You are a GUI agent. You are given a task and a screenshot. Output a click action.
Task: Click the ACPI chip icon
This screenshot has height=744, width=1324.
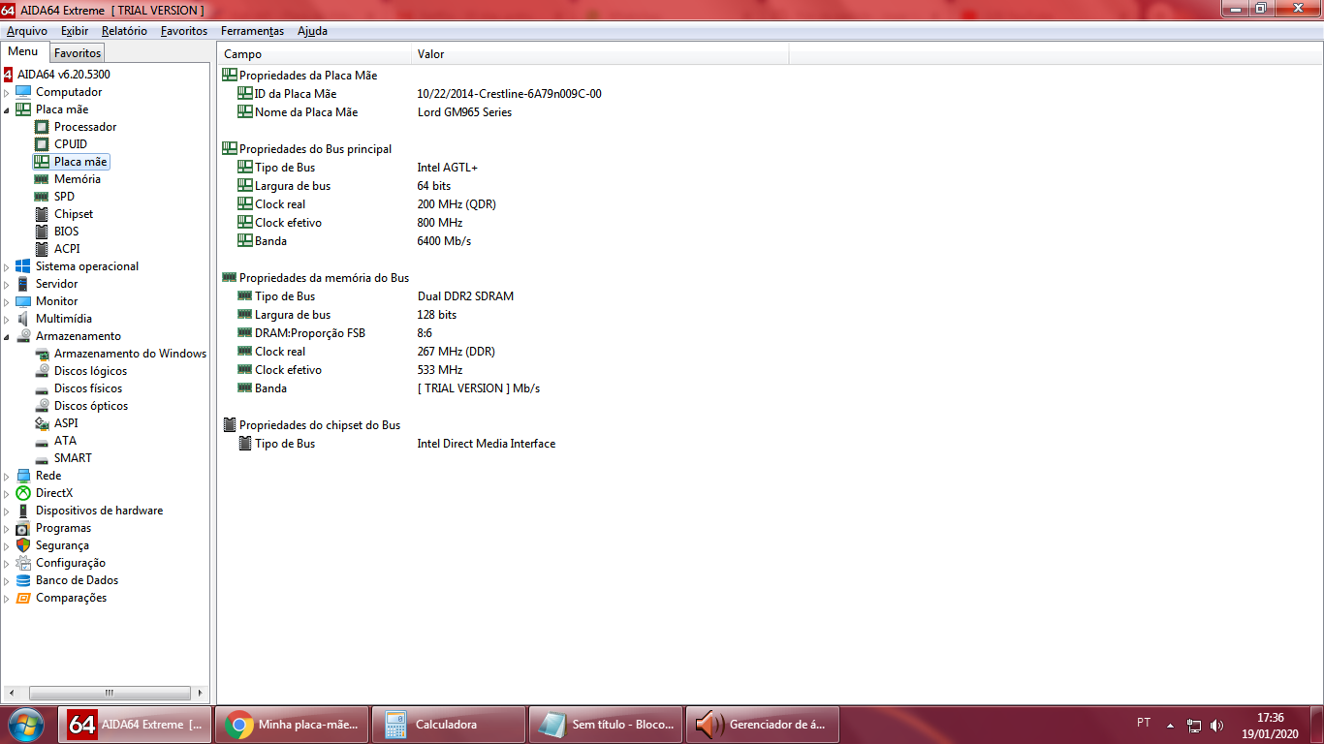pyautogui.click(x=42, y=249)
